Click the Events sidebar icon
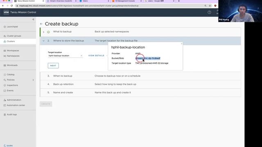The width and height of the screenshot is (262, 147). click(x=5, y=91)
